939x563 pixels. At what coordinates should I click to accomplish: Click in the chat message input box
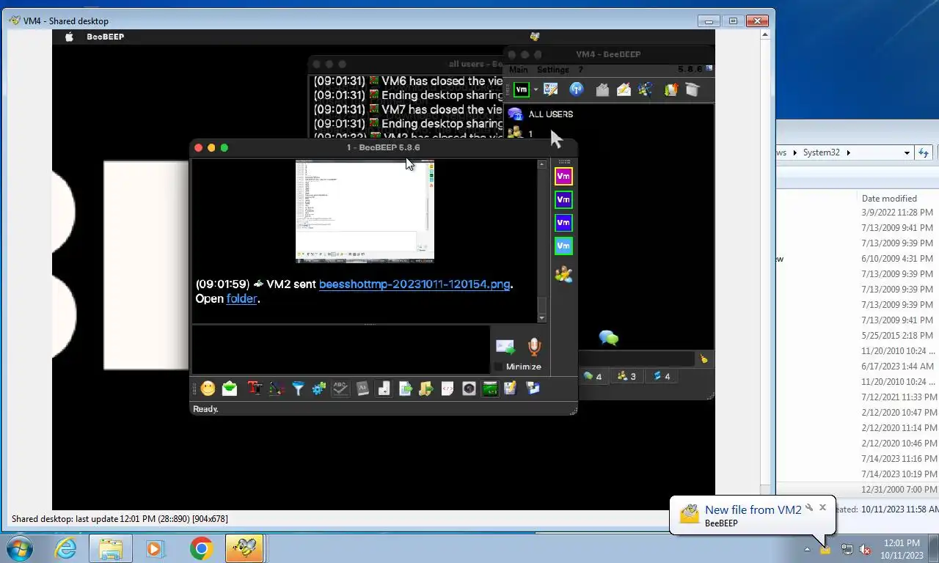coord(341,350)
